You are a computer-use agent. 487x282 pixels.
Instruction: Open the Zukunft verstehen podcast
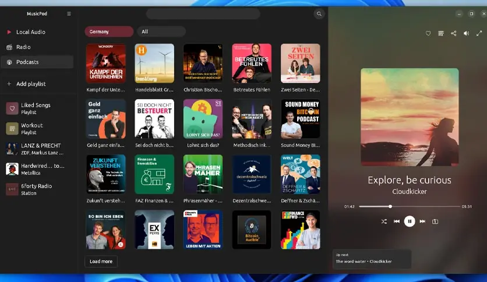[x=106, y=174]
